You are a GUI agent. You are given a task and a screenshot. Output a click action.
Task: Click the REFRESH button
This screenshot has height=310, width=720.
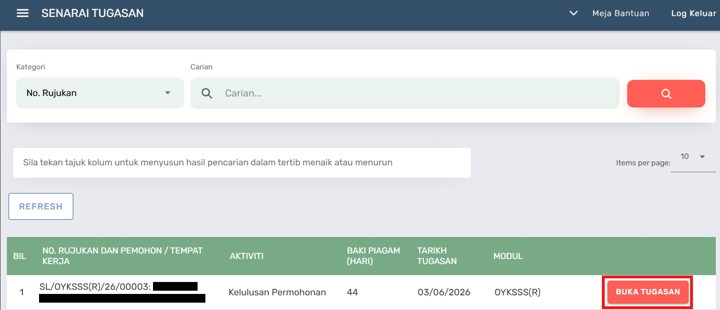41,207
